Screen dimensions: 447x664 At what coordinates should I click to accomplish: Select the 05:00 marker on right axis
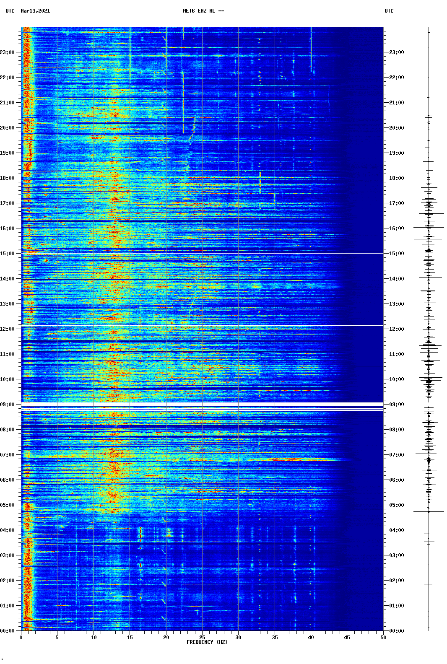(x=396, y=505)
